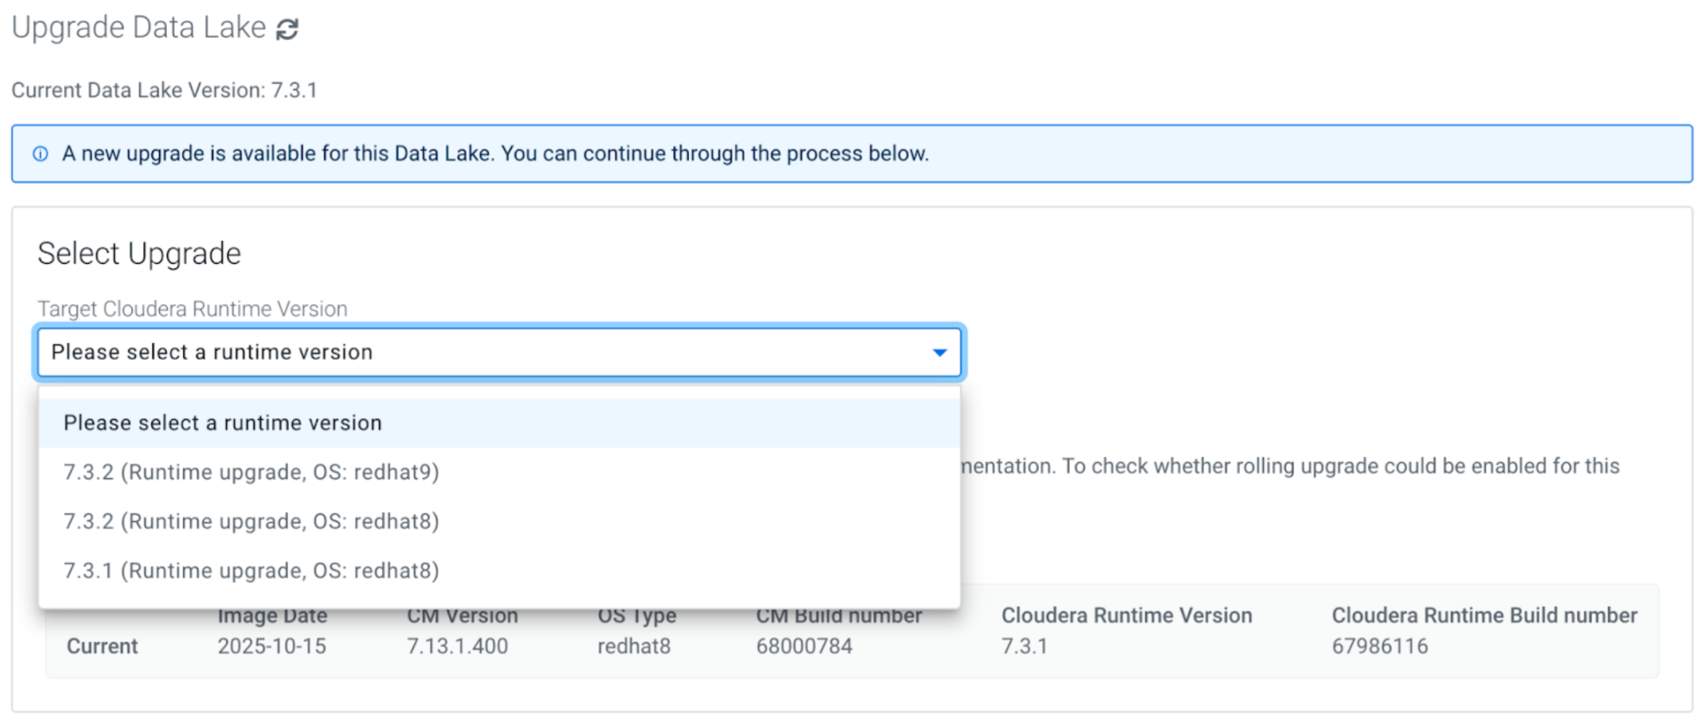
Task: Click the Cloudera Runtime Version column header
Action: point(1126,616)
